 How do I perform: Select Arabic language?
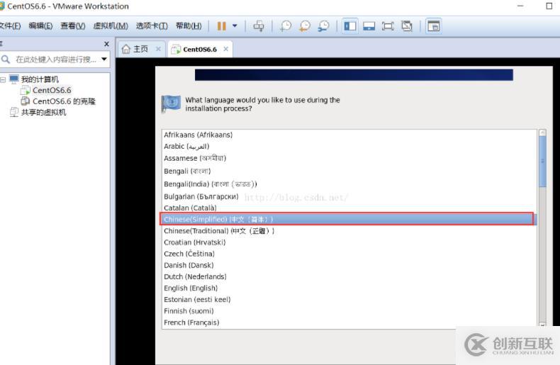click(x=349, y=147)
